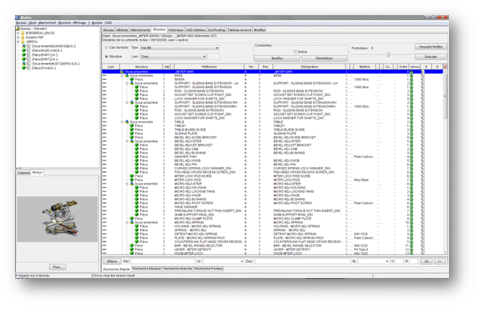Click the application icon in the title bar
The image size is (479, 309).
click(17, 17)
